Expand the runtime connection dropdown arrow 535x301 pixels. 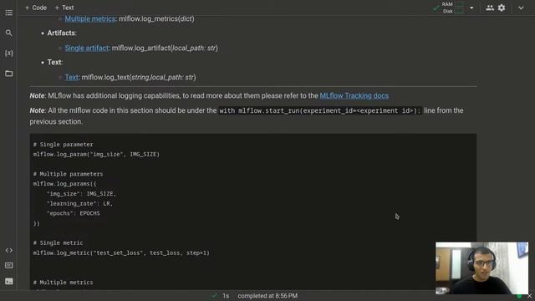(x=471, y=8)
